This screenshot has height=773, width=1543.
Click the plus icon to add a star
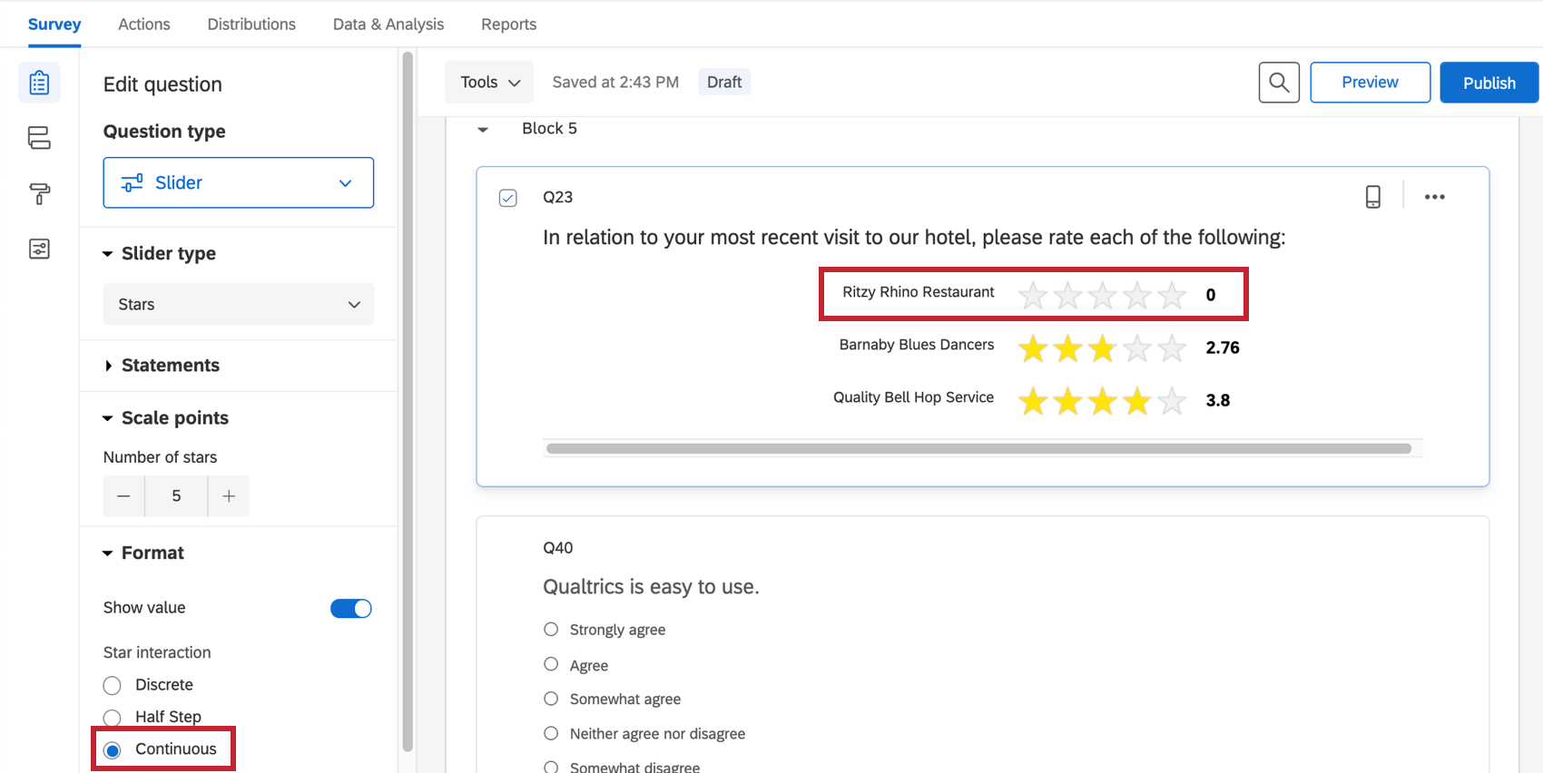click(229, 496)
